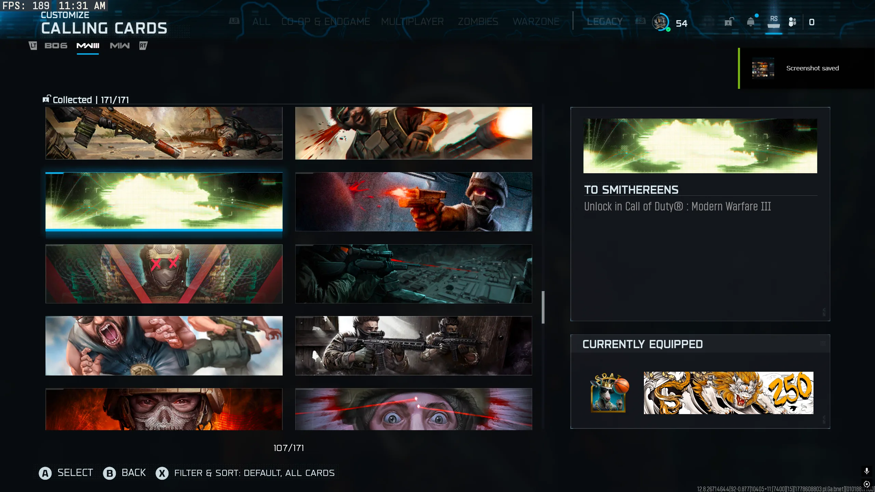The height and width of the screenshot is (492, 875).
Task: Open the LEGACY tab
Action: pos(605,22)
